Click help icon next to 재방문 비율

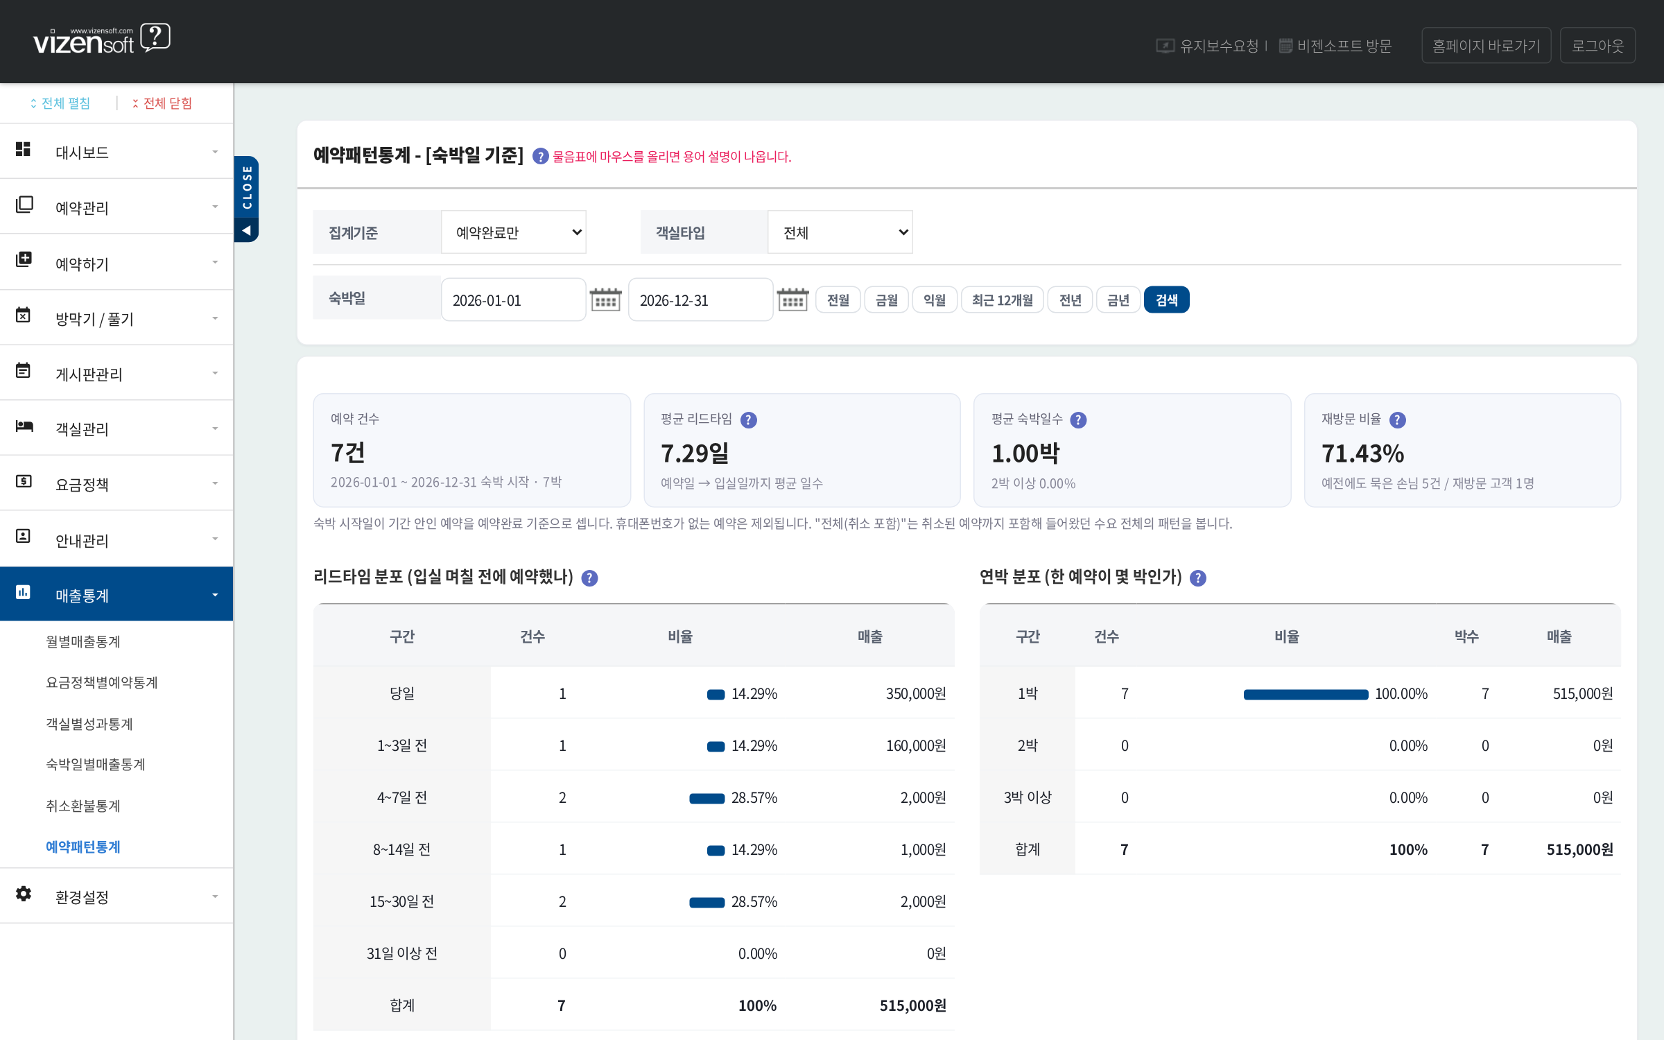pyautogui.click(x=1398, y=420)
